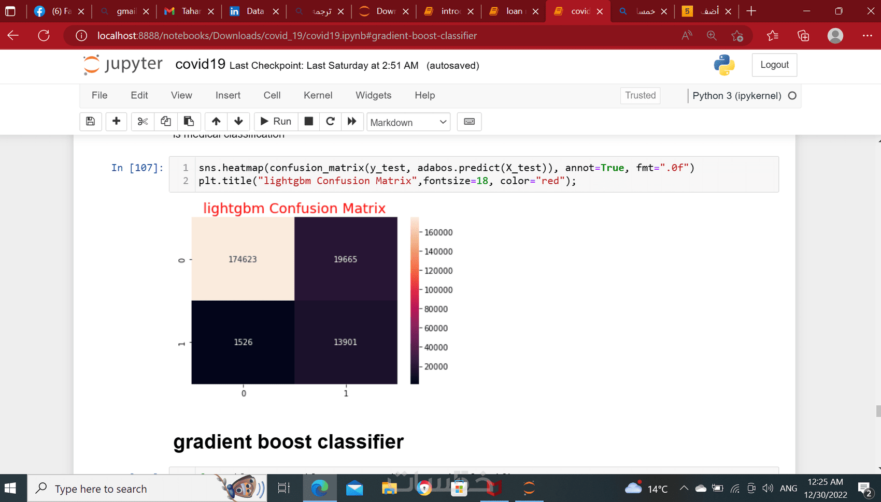Click code line containing sns.heatmap

coord(446,168)
